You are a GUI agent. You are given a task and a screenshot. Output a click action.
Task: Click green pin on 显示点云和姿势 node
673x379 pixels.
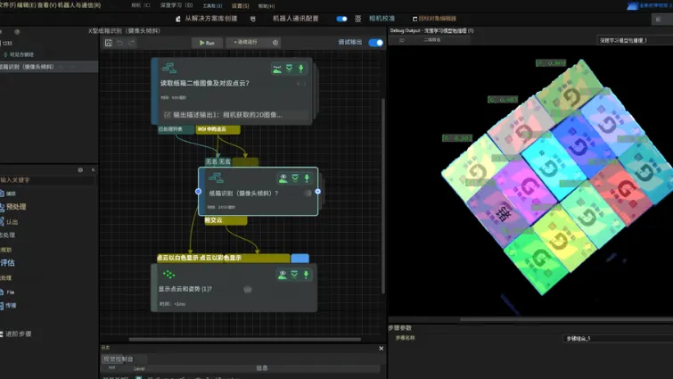[306, 275]
